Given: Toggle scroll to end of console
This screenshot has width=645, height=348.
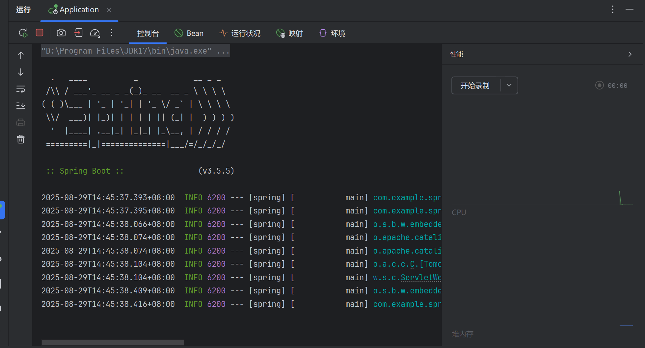Looking at the screenshot, I should tap(21, 106).
